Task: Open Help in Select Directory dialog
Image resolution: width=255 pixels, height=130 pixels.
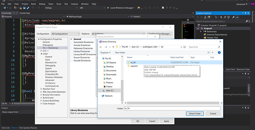Action: coord(219,52)
